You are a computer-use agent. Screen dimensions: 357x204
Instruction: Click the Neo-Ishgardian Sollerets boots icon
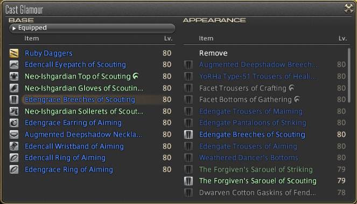[14, 111]
